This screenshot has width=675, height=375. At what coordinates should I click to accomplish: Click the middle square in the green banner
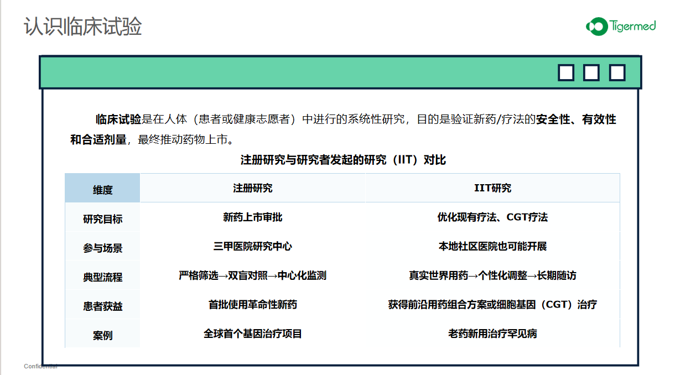[591, 73]
